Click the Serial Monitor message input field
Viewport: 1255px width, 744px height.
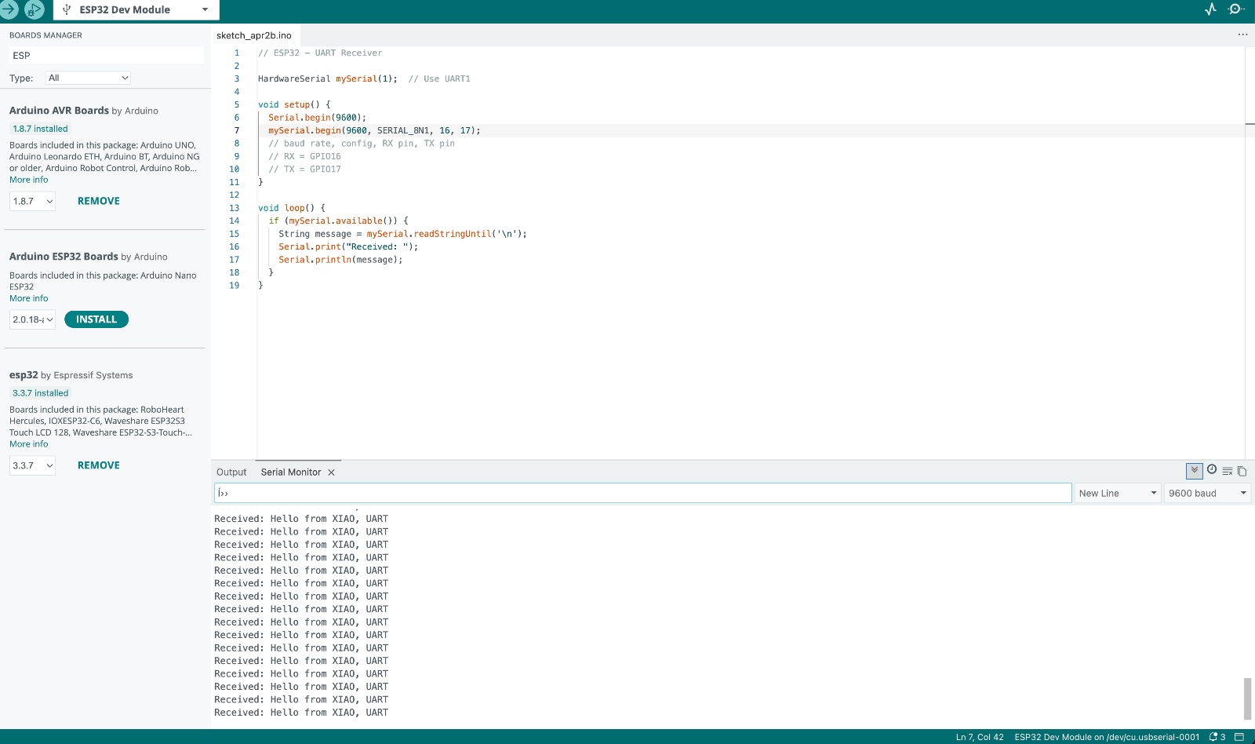[x=643, y=493]
